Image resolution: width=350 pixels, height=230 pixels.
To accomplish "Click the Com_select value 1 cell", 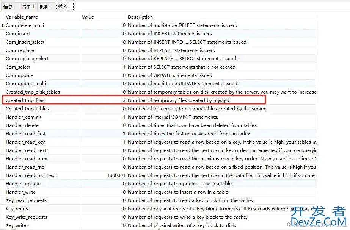I will [x=104, y=67].
